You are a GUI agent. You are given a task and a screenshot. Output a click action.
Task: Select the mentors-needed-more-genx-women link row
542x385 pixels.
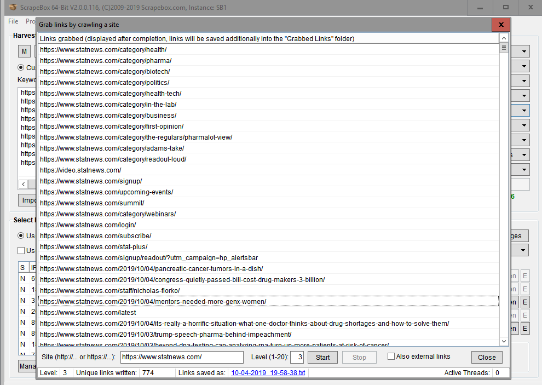pos(269,302)
